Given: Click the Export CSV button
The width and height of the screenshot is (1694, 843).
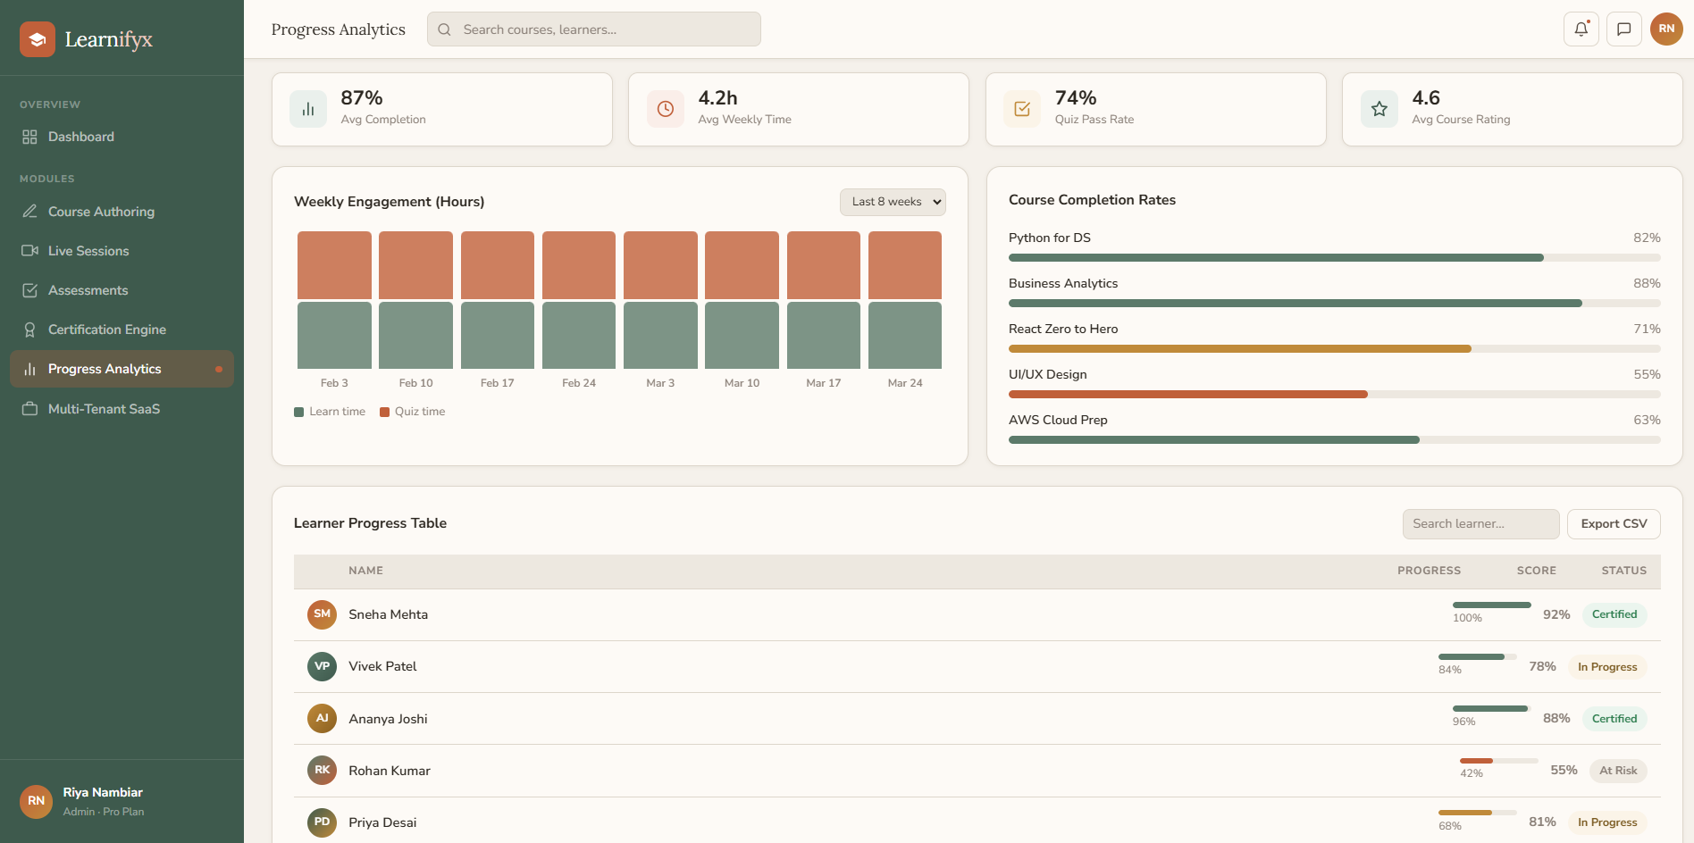Looking at the screenshot, I should click(1613, 523).
